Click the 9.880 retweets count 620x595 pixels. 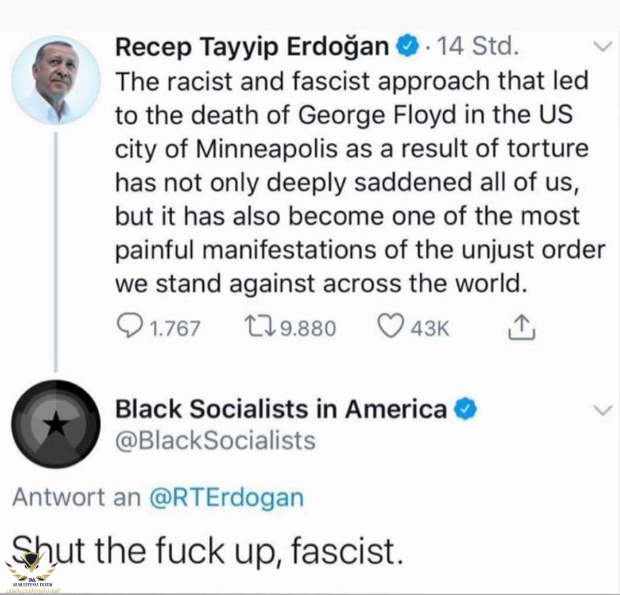click(308, 328)
